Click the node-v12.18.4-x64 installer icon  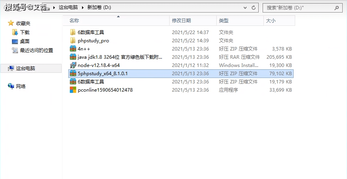[x=73, y=65]
